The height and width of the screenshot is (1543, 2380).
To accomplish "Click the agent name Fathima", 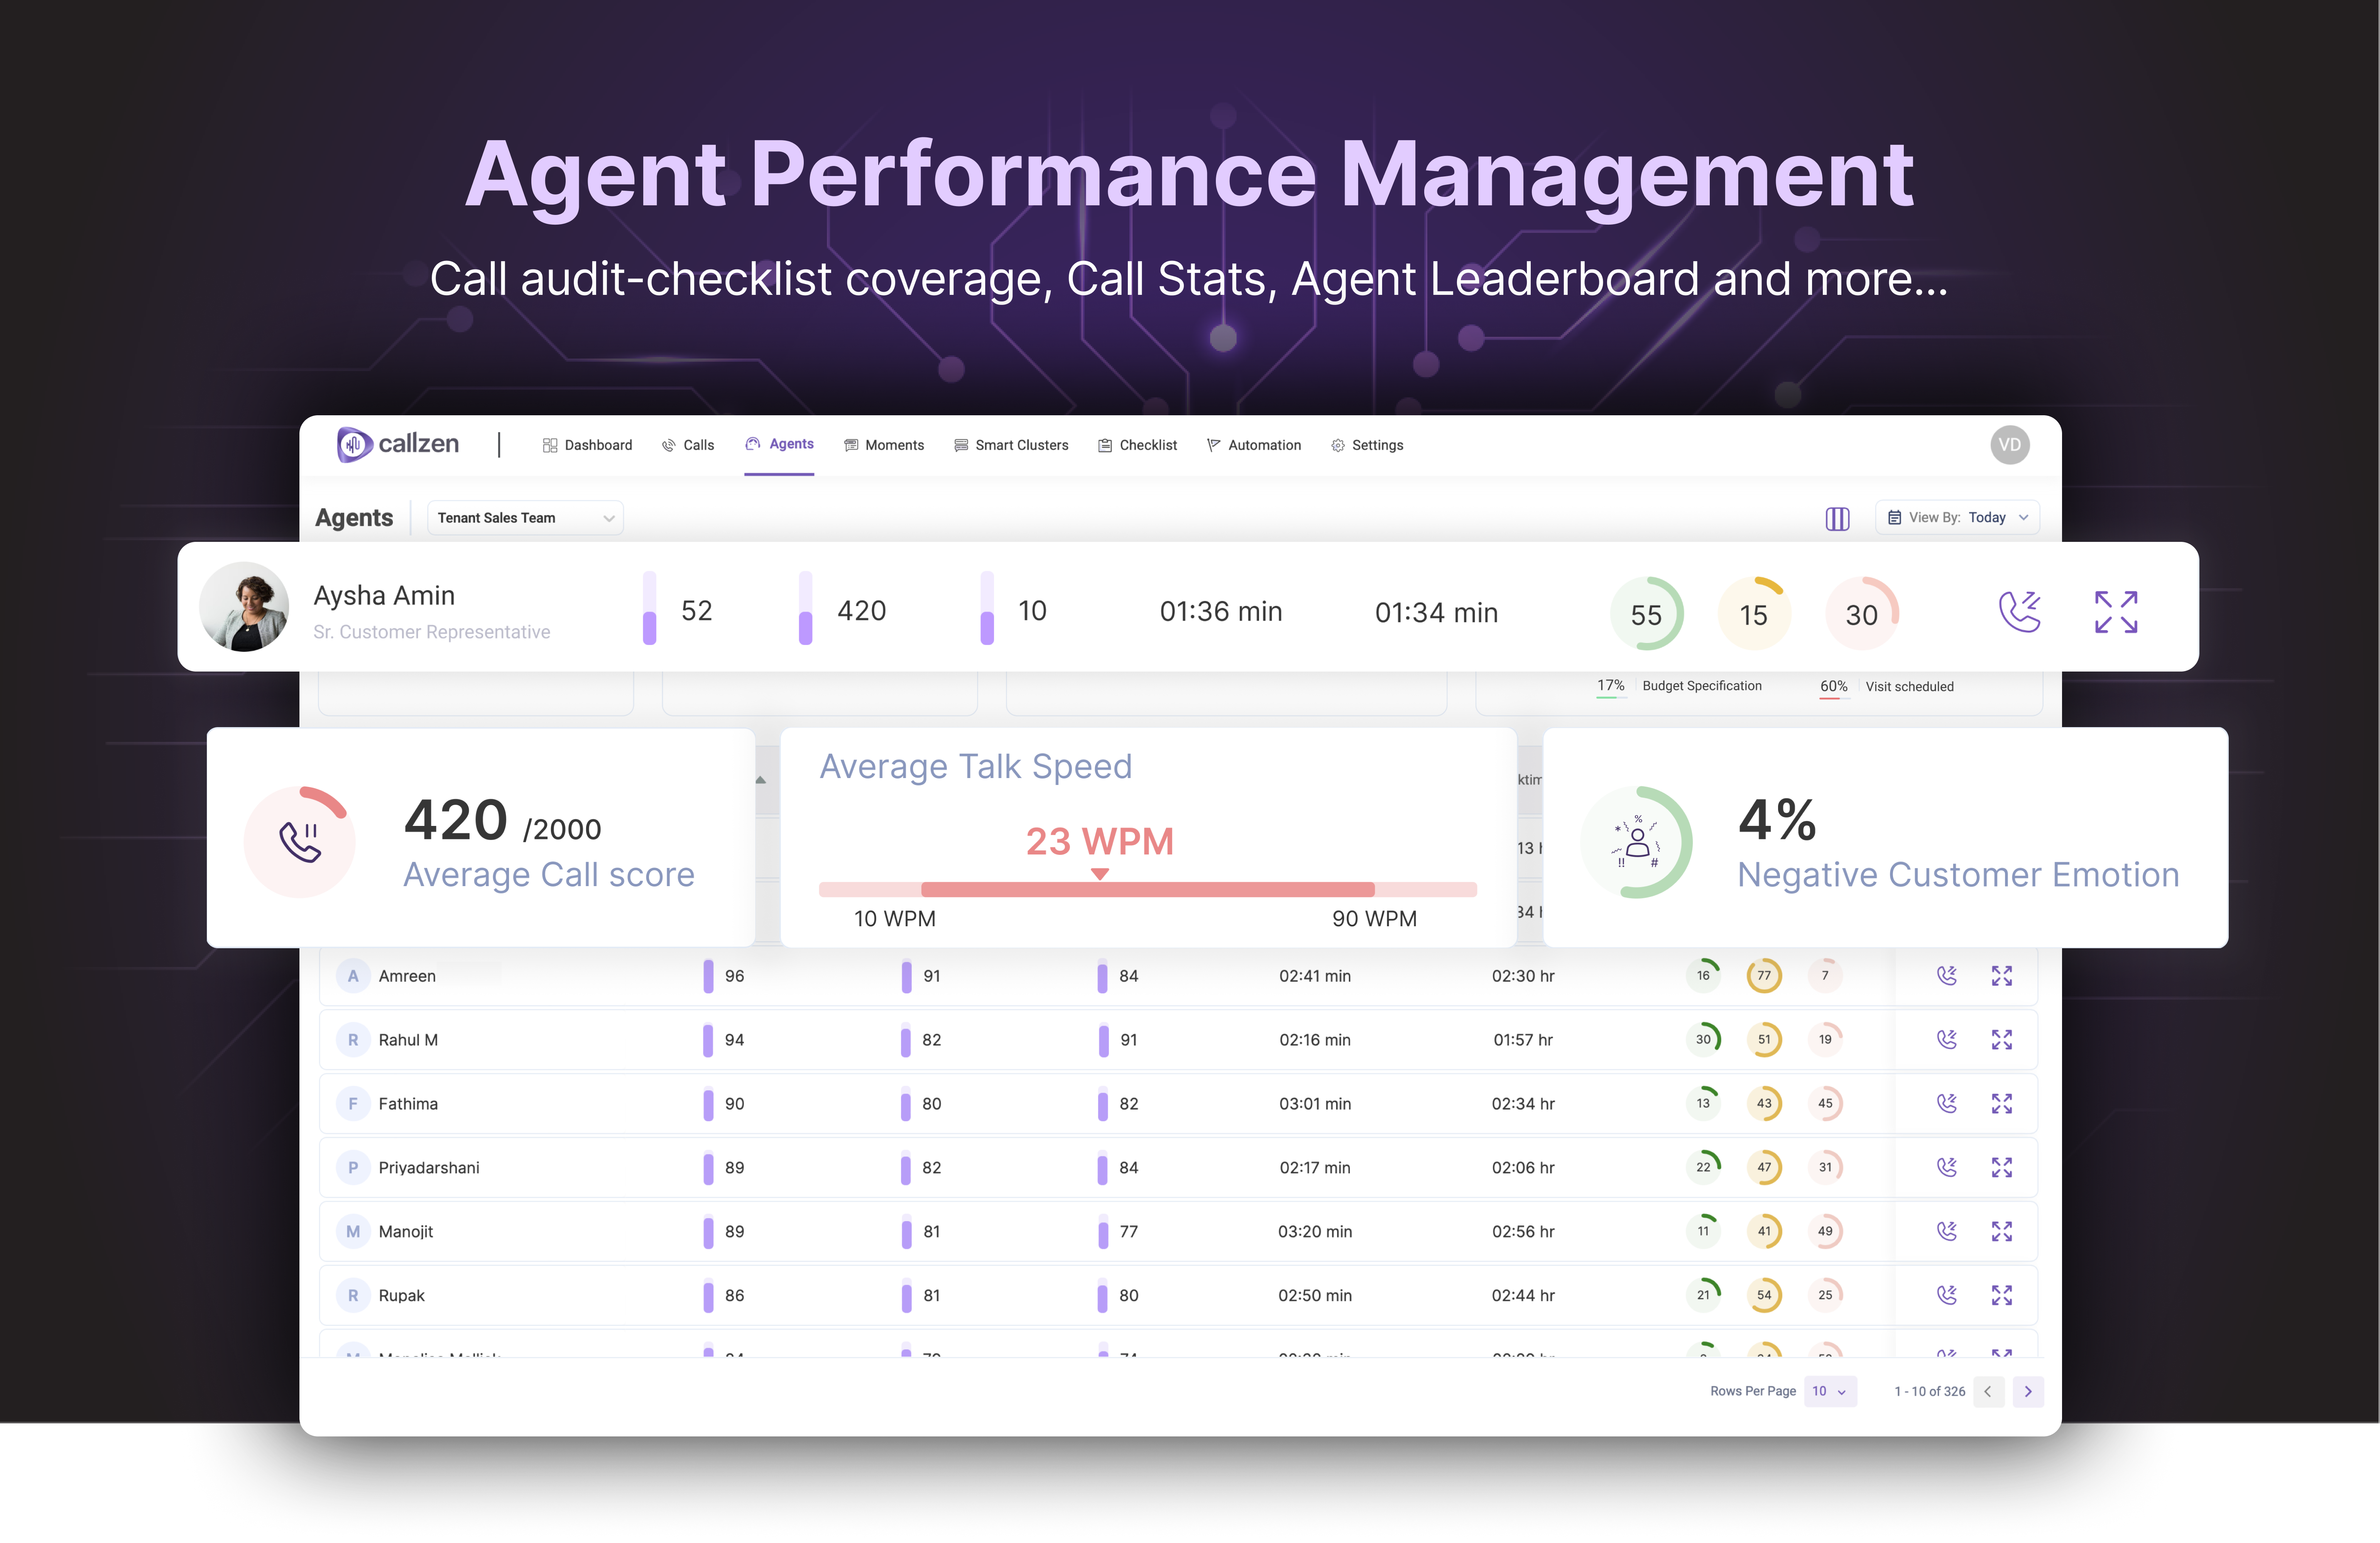I will 408,1104.
